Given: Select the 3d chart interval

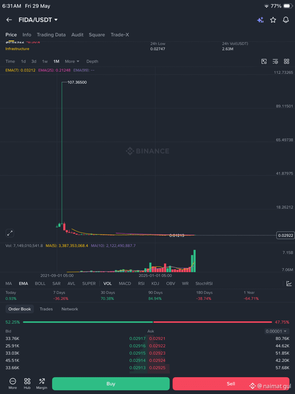Looking at the screenshot, I should coord(34,61).
